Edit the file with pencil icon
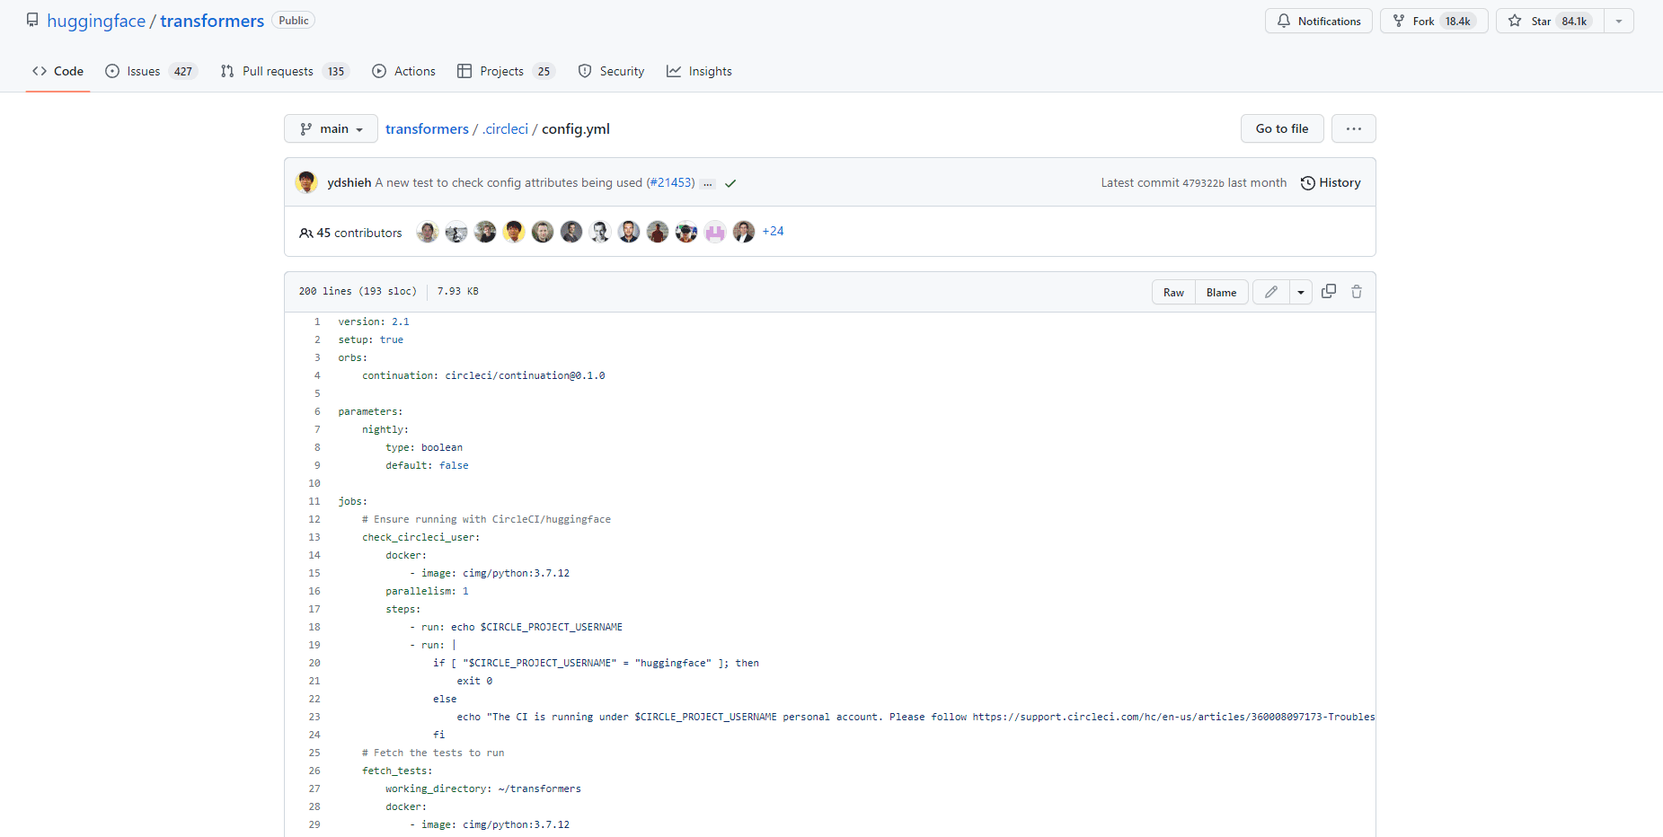This screenshot has height=837, width=1663. pyautogui.click(x=1271, y=292)
